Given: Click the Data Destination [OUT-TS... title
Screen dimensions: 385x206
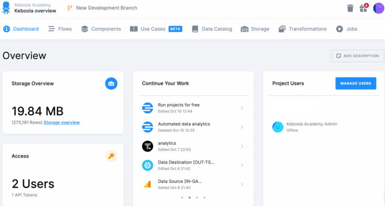Looking at the screenshot, I should click(186, 162).
